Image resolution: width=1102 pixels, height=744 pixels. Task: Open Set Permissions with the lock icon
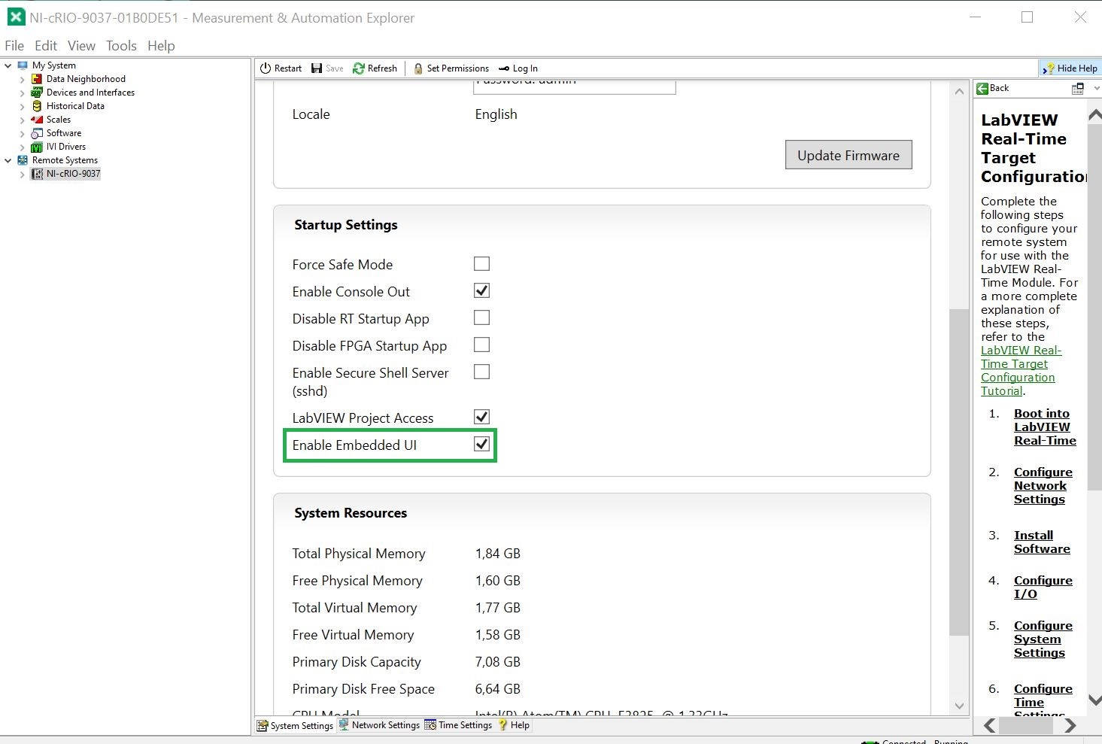(418, 68)
